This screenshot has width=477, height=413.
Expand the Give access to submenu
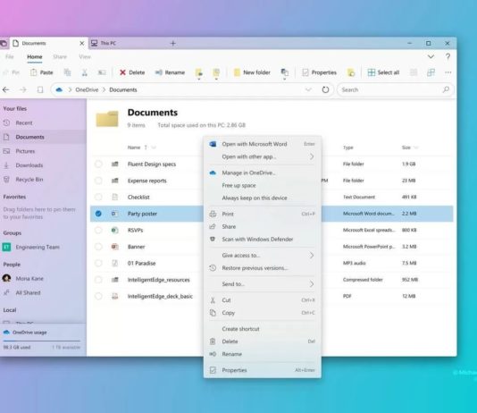(312, 256)
